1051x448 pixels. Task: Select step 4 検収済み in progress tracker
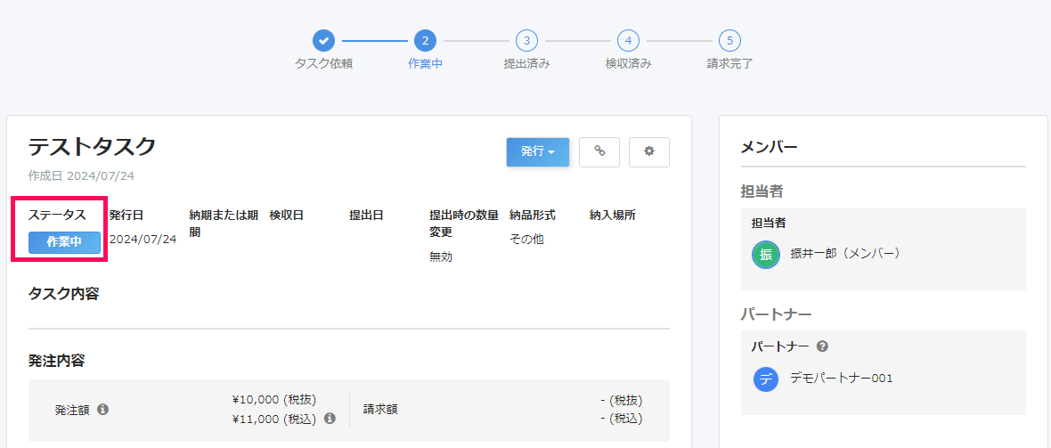click(x=628, y=40)
